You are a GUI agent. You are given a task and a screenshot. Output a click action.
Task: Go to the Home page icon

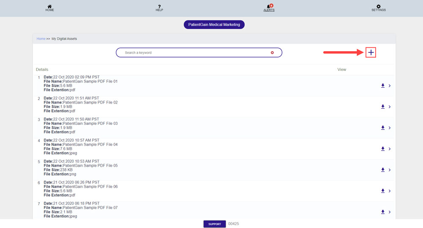point(49,6)
